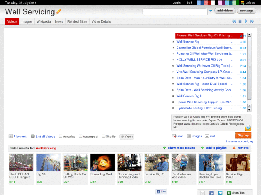Click the add videos button
Screen dimensions: 261x195
tap(225, 11)
